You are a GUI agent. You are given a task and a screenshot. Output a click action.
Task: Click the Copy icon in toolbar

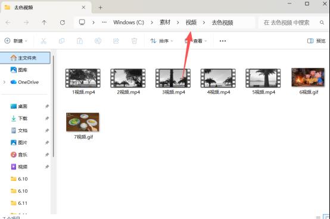tap(61, 41)
